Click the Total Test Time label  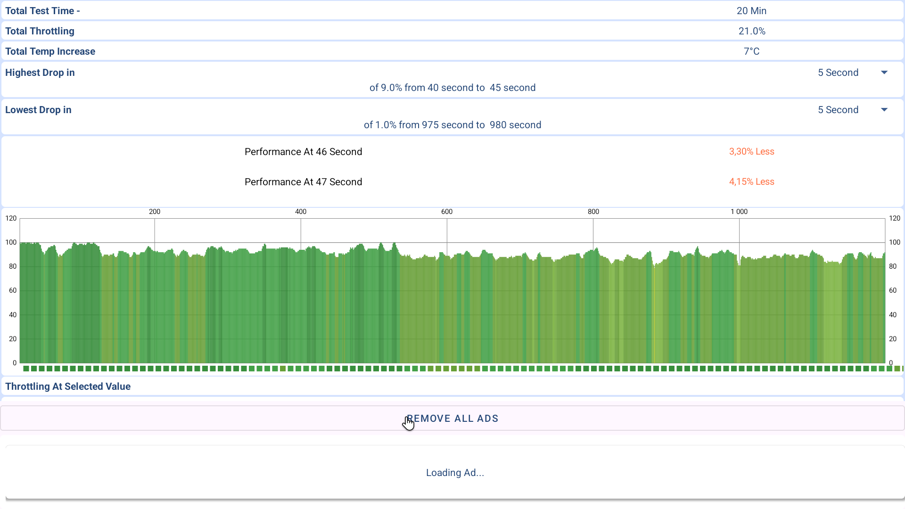coord(42,11)
